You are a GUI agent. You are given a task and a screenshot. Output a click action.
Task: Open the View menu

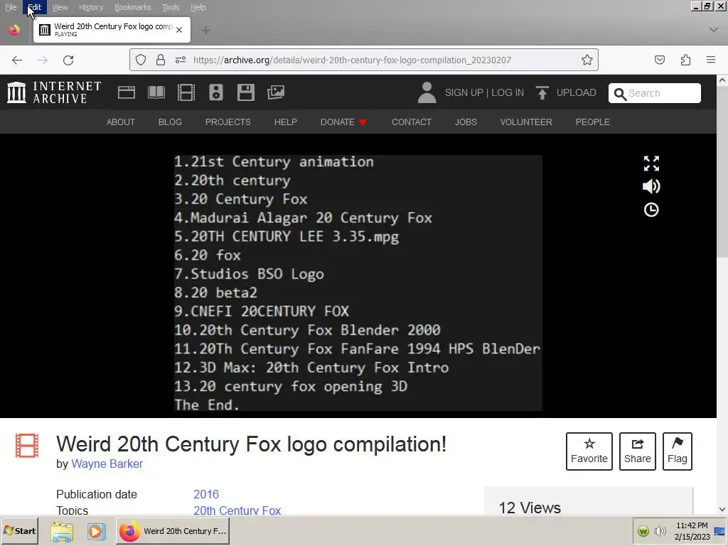coord(60,7)
